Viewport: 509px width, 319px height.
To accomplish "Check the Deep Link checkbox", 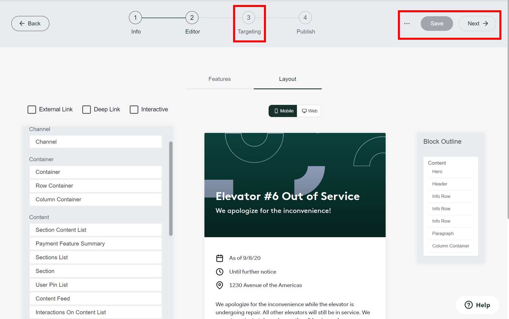I will (87, 110).
